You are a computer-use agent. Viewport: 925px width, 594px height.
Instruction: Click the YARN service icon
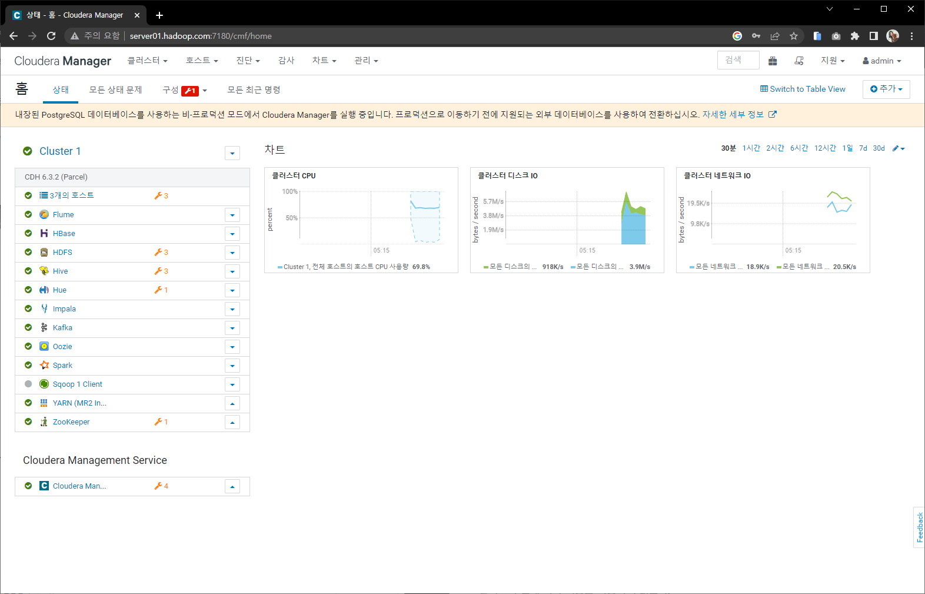click(x=44, y=403)
